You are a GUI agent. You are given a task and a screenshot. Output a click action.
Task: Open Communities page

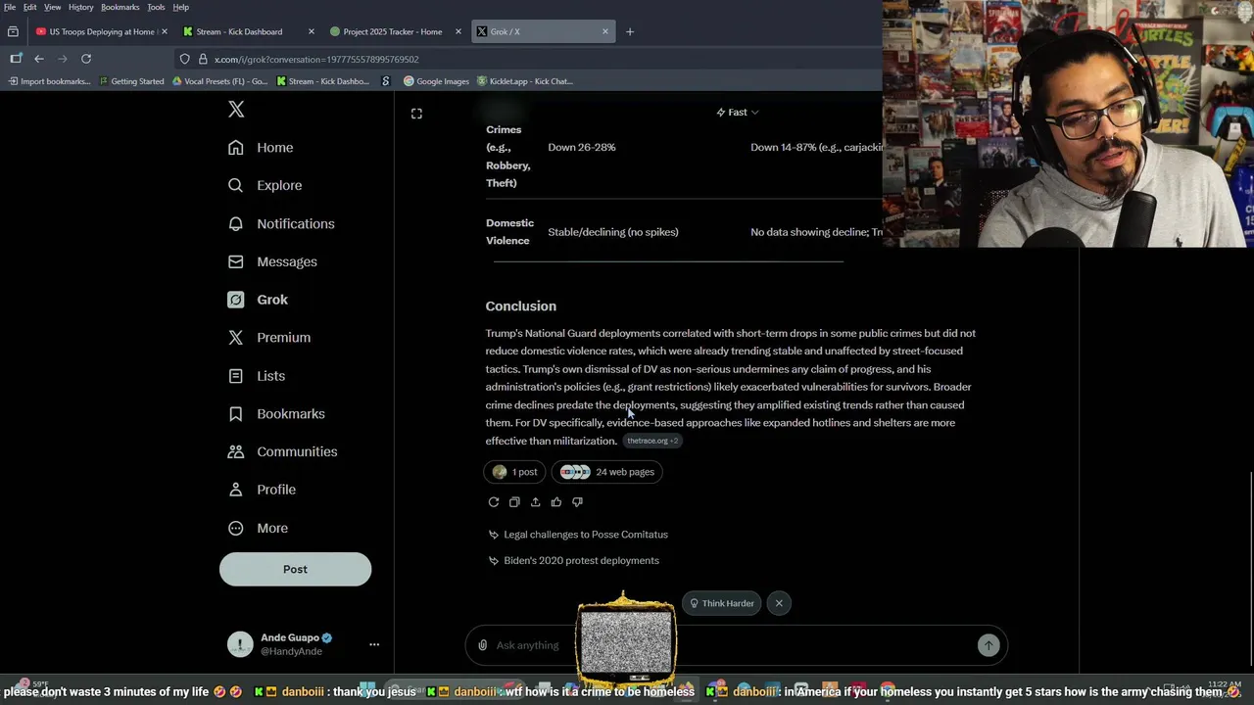pos(282,451)
